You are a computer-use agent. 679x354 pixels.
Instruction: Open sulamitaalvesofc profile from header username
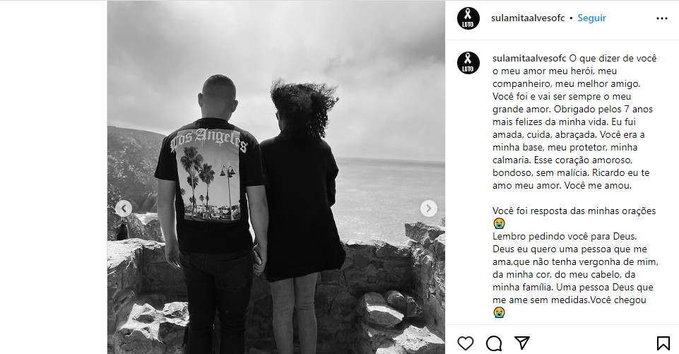(528, 18)
